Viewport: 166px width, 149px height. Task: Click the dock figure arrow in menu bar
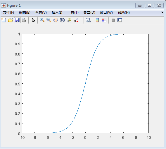(x=162, y=12)
